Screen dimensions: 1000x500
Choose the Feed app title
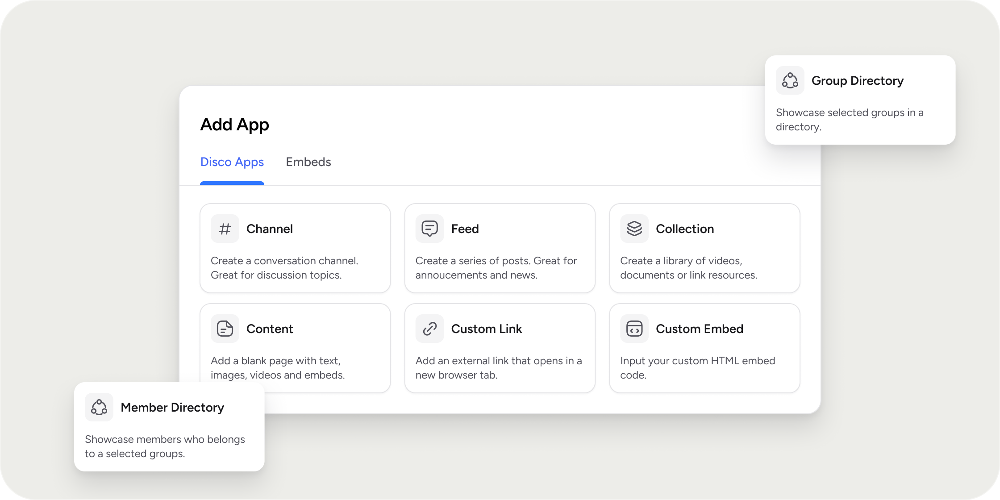pos(465,229)
